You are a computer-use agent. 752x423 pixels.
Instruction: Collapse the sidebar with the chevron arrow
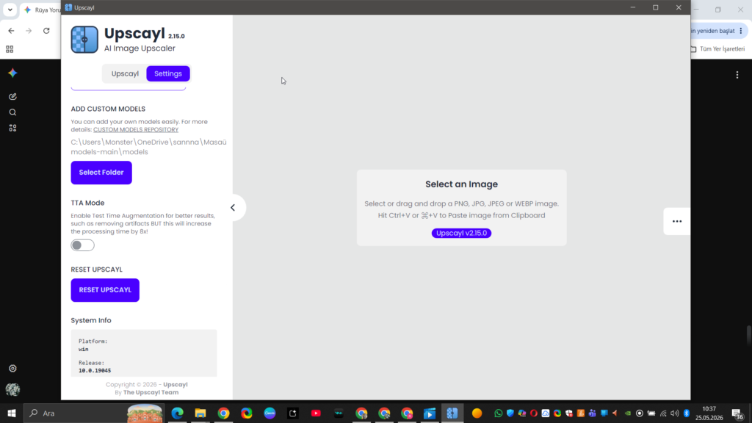233,208
